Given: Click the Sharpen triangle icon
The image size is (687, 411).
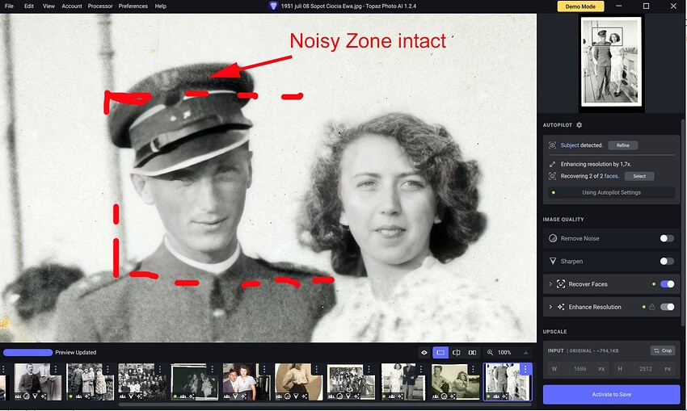Looking at the screenshot, I should click(x=553, y=262).
